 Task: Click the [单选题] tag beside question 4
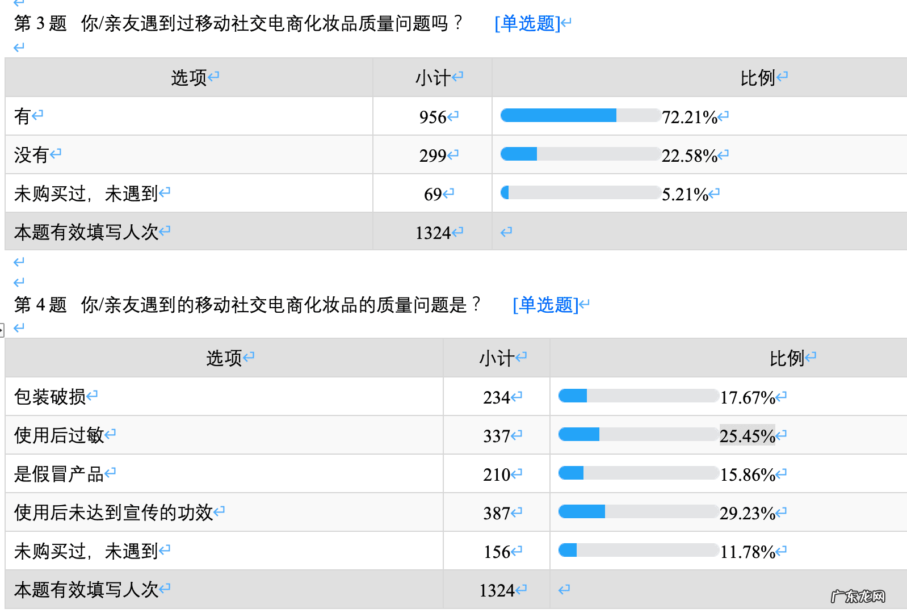pyautogui.click(x=545, y=305)
